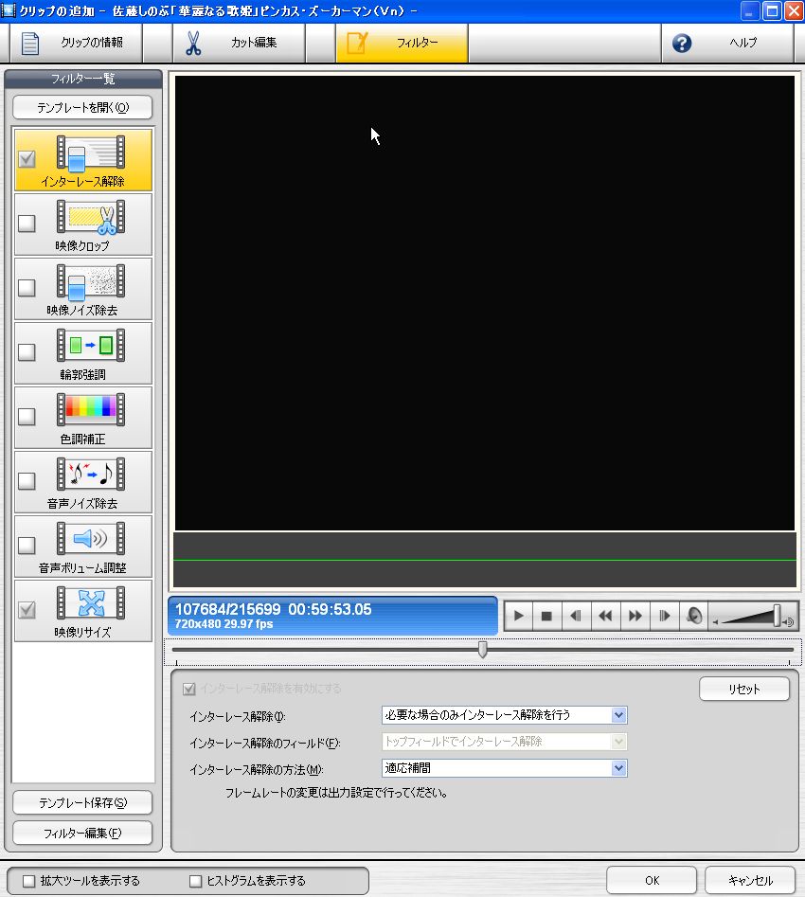Click the 720x480 29.97 fps text
The height and width of the screenshot is (897, 805).
[x=224, y=624]
